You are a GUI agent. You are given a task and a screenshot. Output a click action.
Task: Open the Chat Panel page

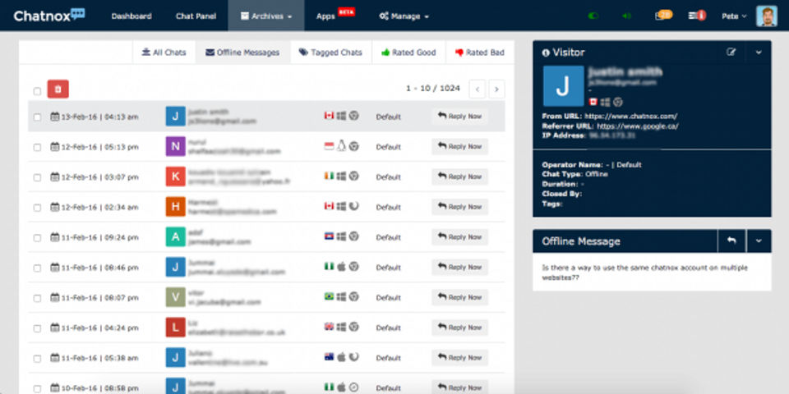[196, 16]
